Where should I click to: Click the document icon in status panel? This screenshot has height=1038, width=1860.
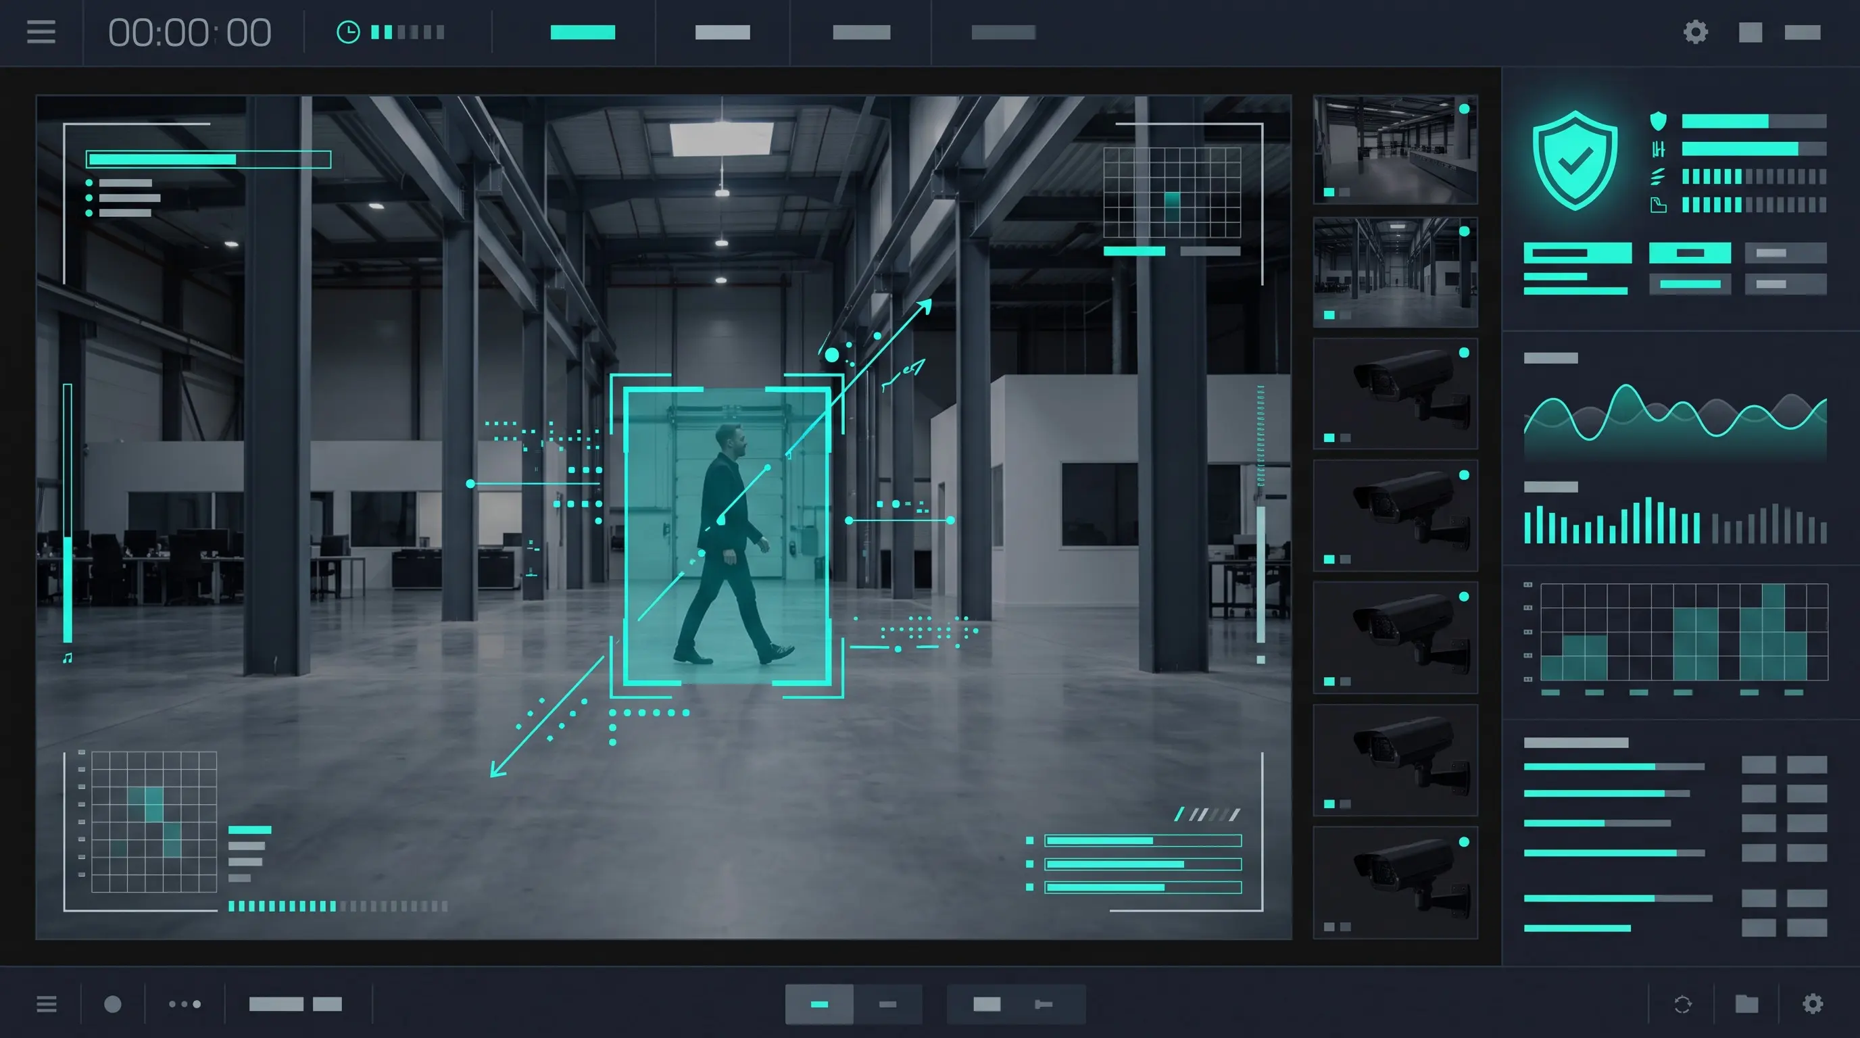1659,205
